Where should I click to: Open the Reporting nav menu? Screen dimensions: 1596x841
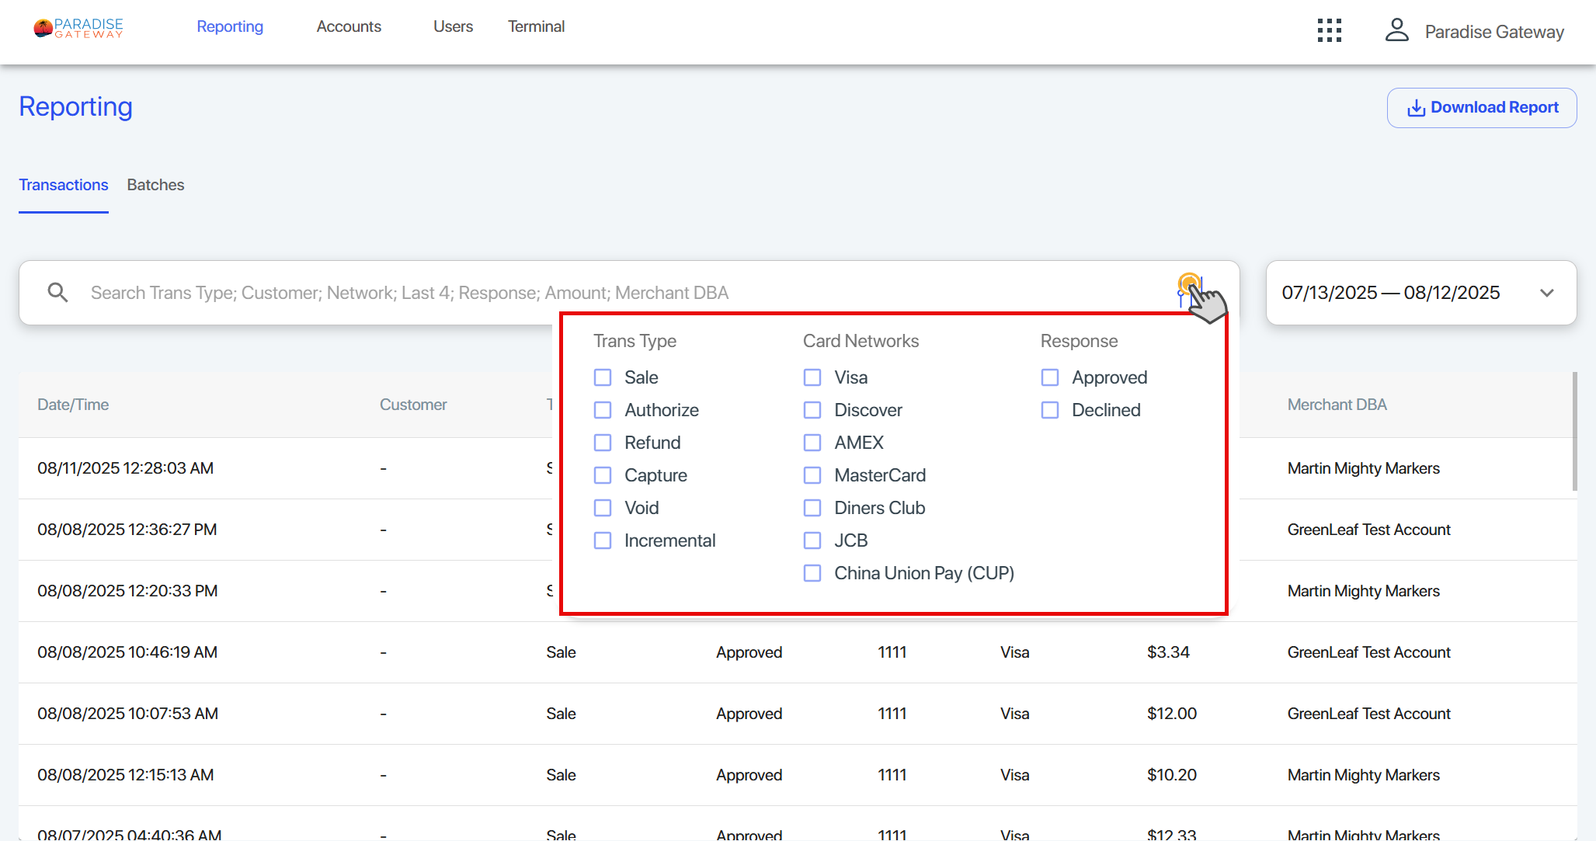coord(230,26)
